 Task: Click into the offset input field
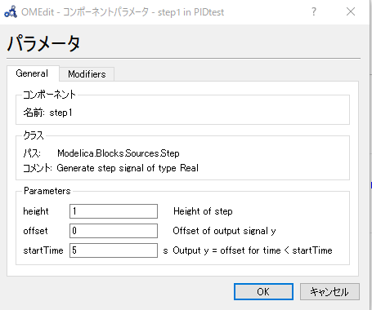(x=114, y=231)
